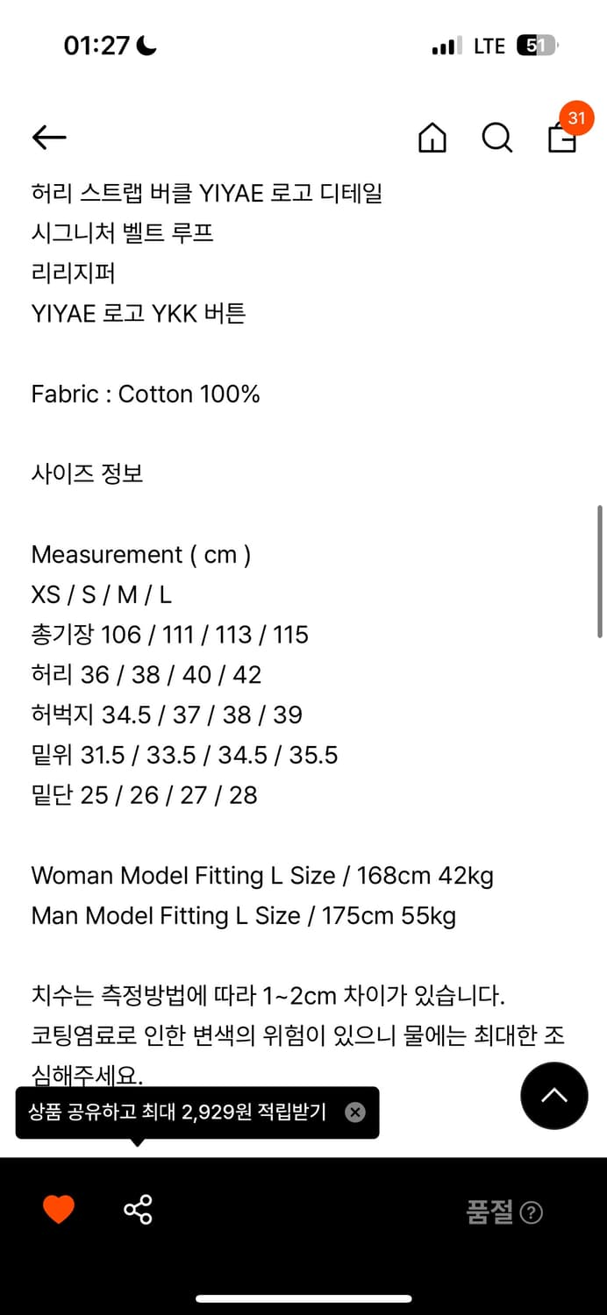Select the LTE status item
The height and width of the screenshot is (1315, 607).
(488, 45)
